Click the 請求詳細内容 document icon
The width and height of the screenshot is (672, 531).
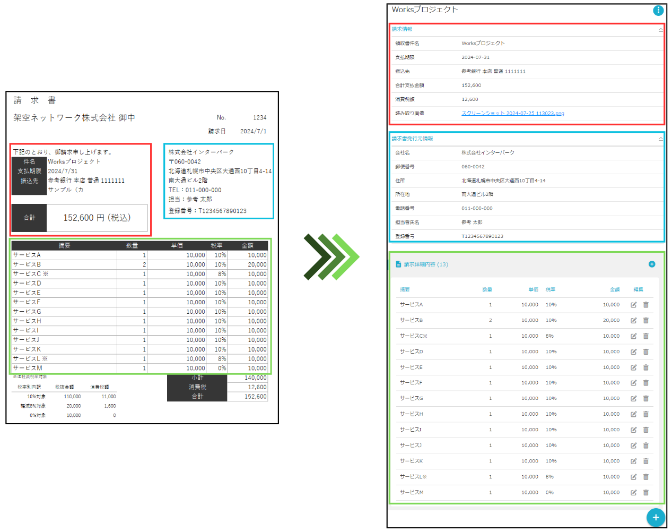(398, 264)
